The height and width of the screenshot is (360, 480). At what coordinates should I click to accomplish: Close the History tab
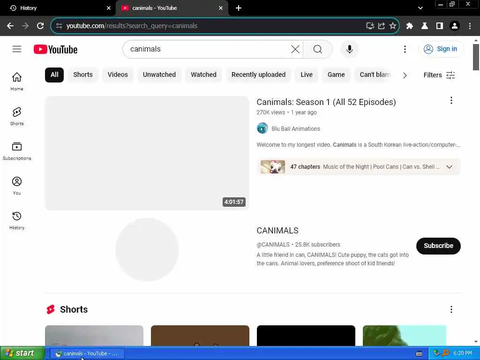point(109,8)
